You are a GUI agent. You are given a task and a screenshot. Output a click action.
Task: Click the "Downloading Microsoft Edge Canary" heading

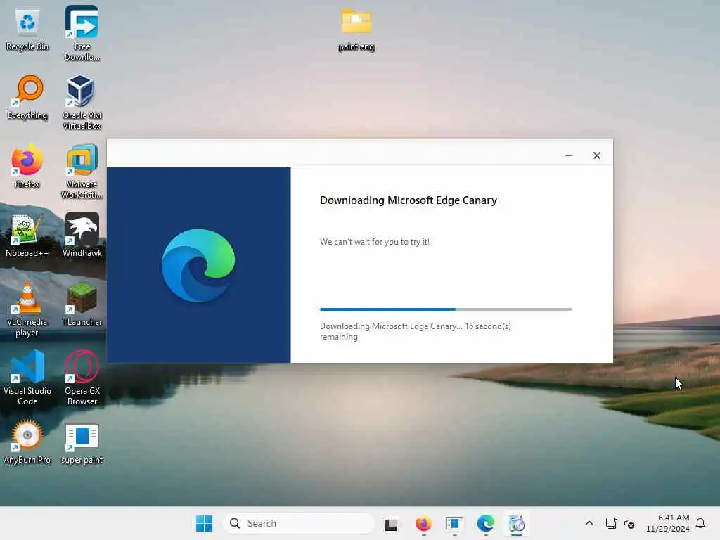point(409,200)
